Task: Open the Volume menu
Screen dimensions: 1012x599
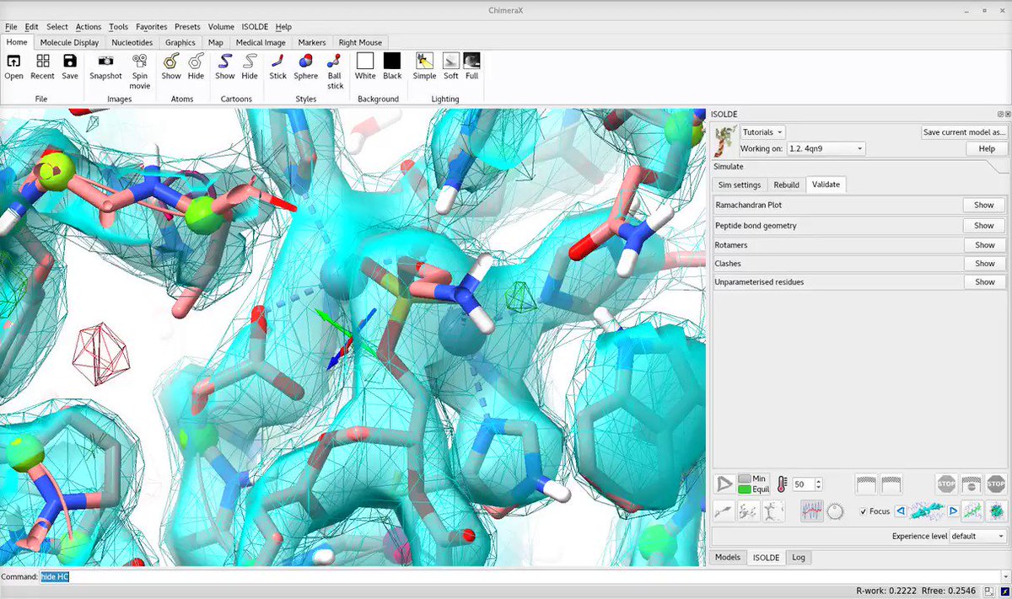Action: pos(221,27)
